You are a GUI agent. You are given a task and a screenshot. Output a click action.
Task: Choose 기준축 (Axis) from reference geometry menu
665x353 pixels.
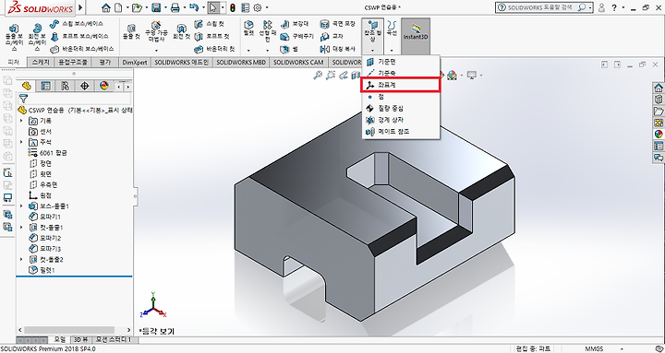401,73
